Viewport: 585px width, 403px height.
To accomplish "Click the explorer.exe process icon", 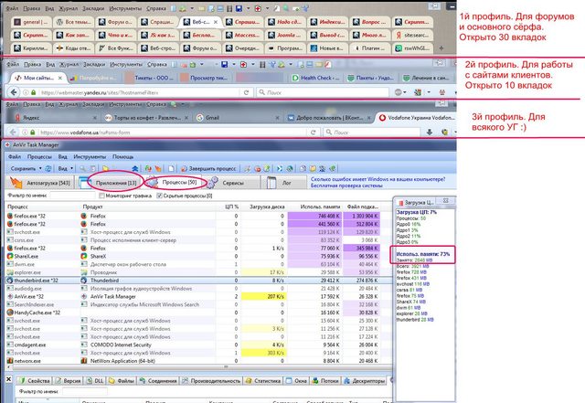I will [8, 271].
